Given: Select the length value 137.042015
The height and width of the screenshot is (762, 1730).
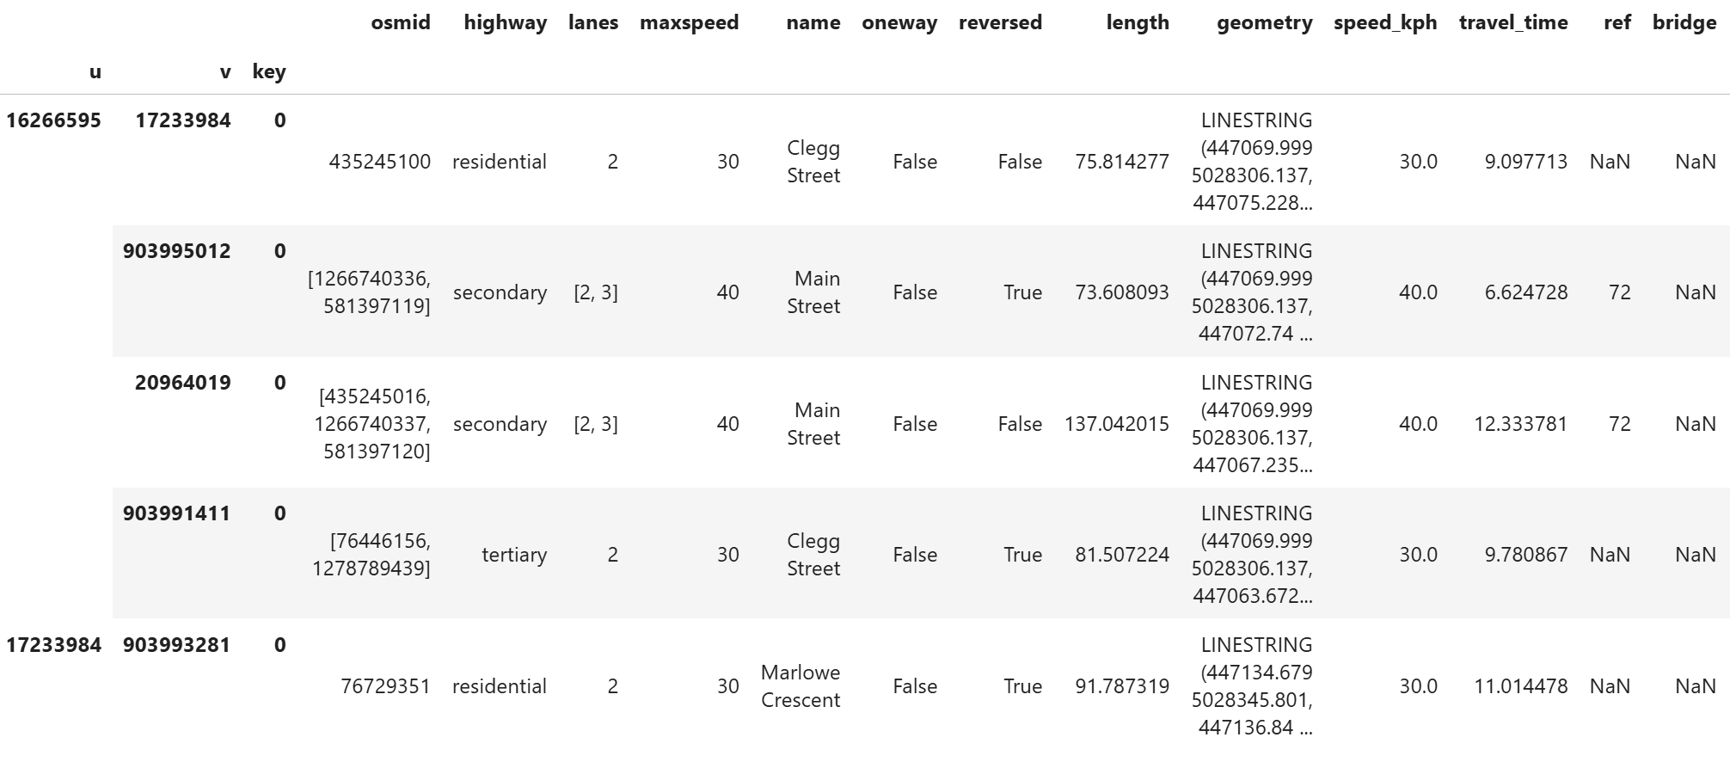Looking at the screenshot, I should pyautogui.click(x=1116, y=424).
